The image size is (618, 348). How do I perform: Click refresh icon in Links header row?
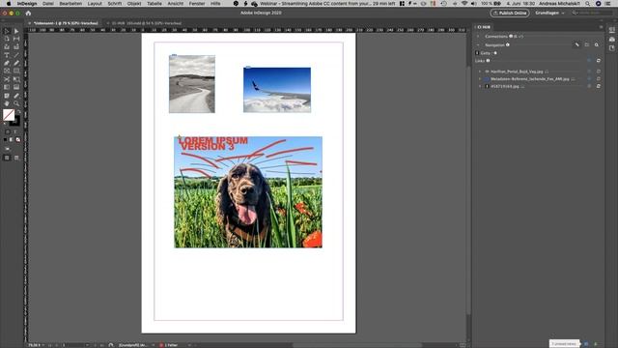(x=599, y=61)
